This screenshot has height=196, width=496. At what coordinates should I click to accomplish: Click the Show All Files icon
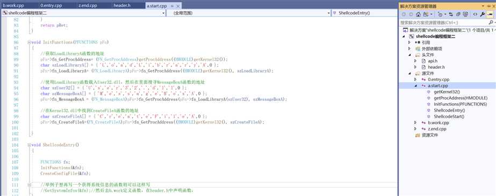[465, 14]
